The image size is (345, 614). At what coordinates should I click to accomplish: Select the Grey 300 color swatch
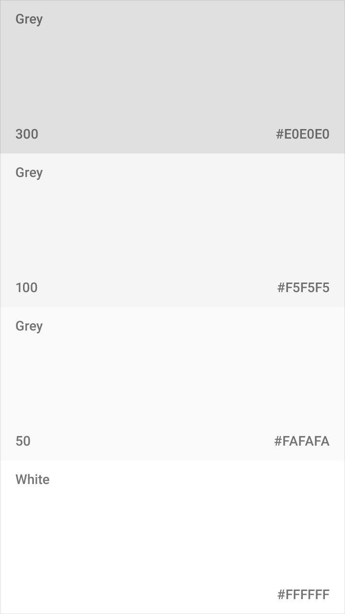coord(172,77)
